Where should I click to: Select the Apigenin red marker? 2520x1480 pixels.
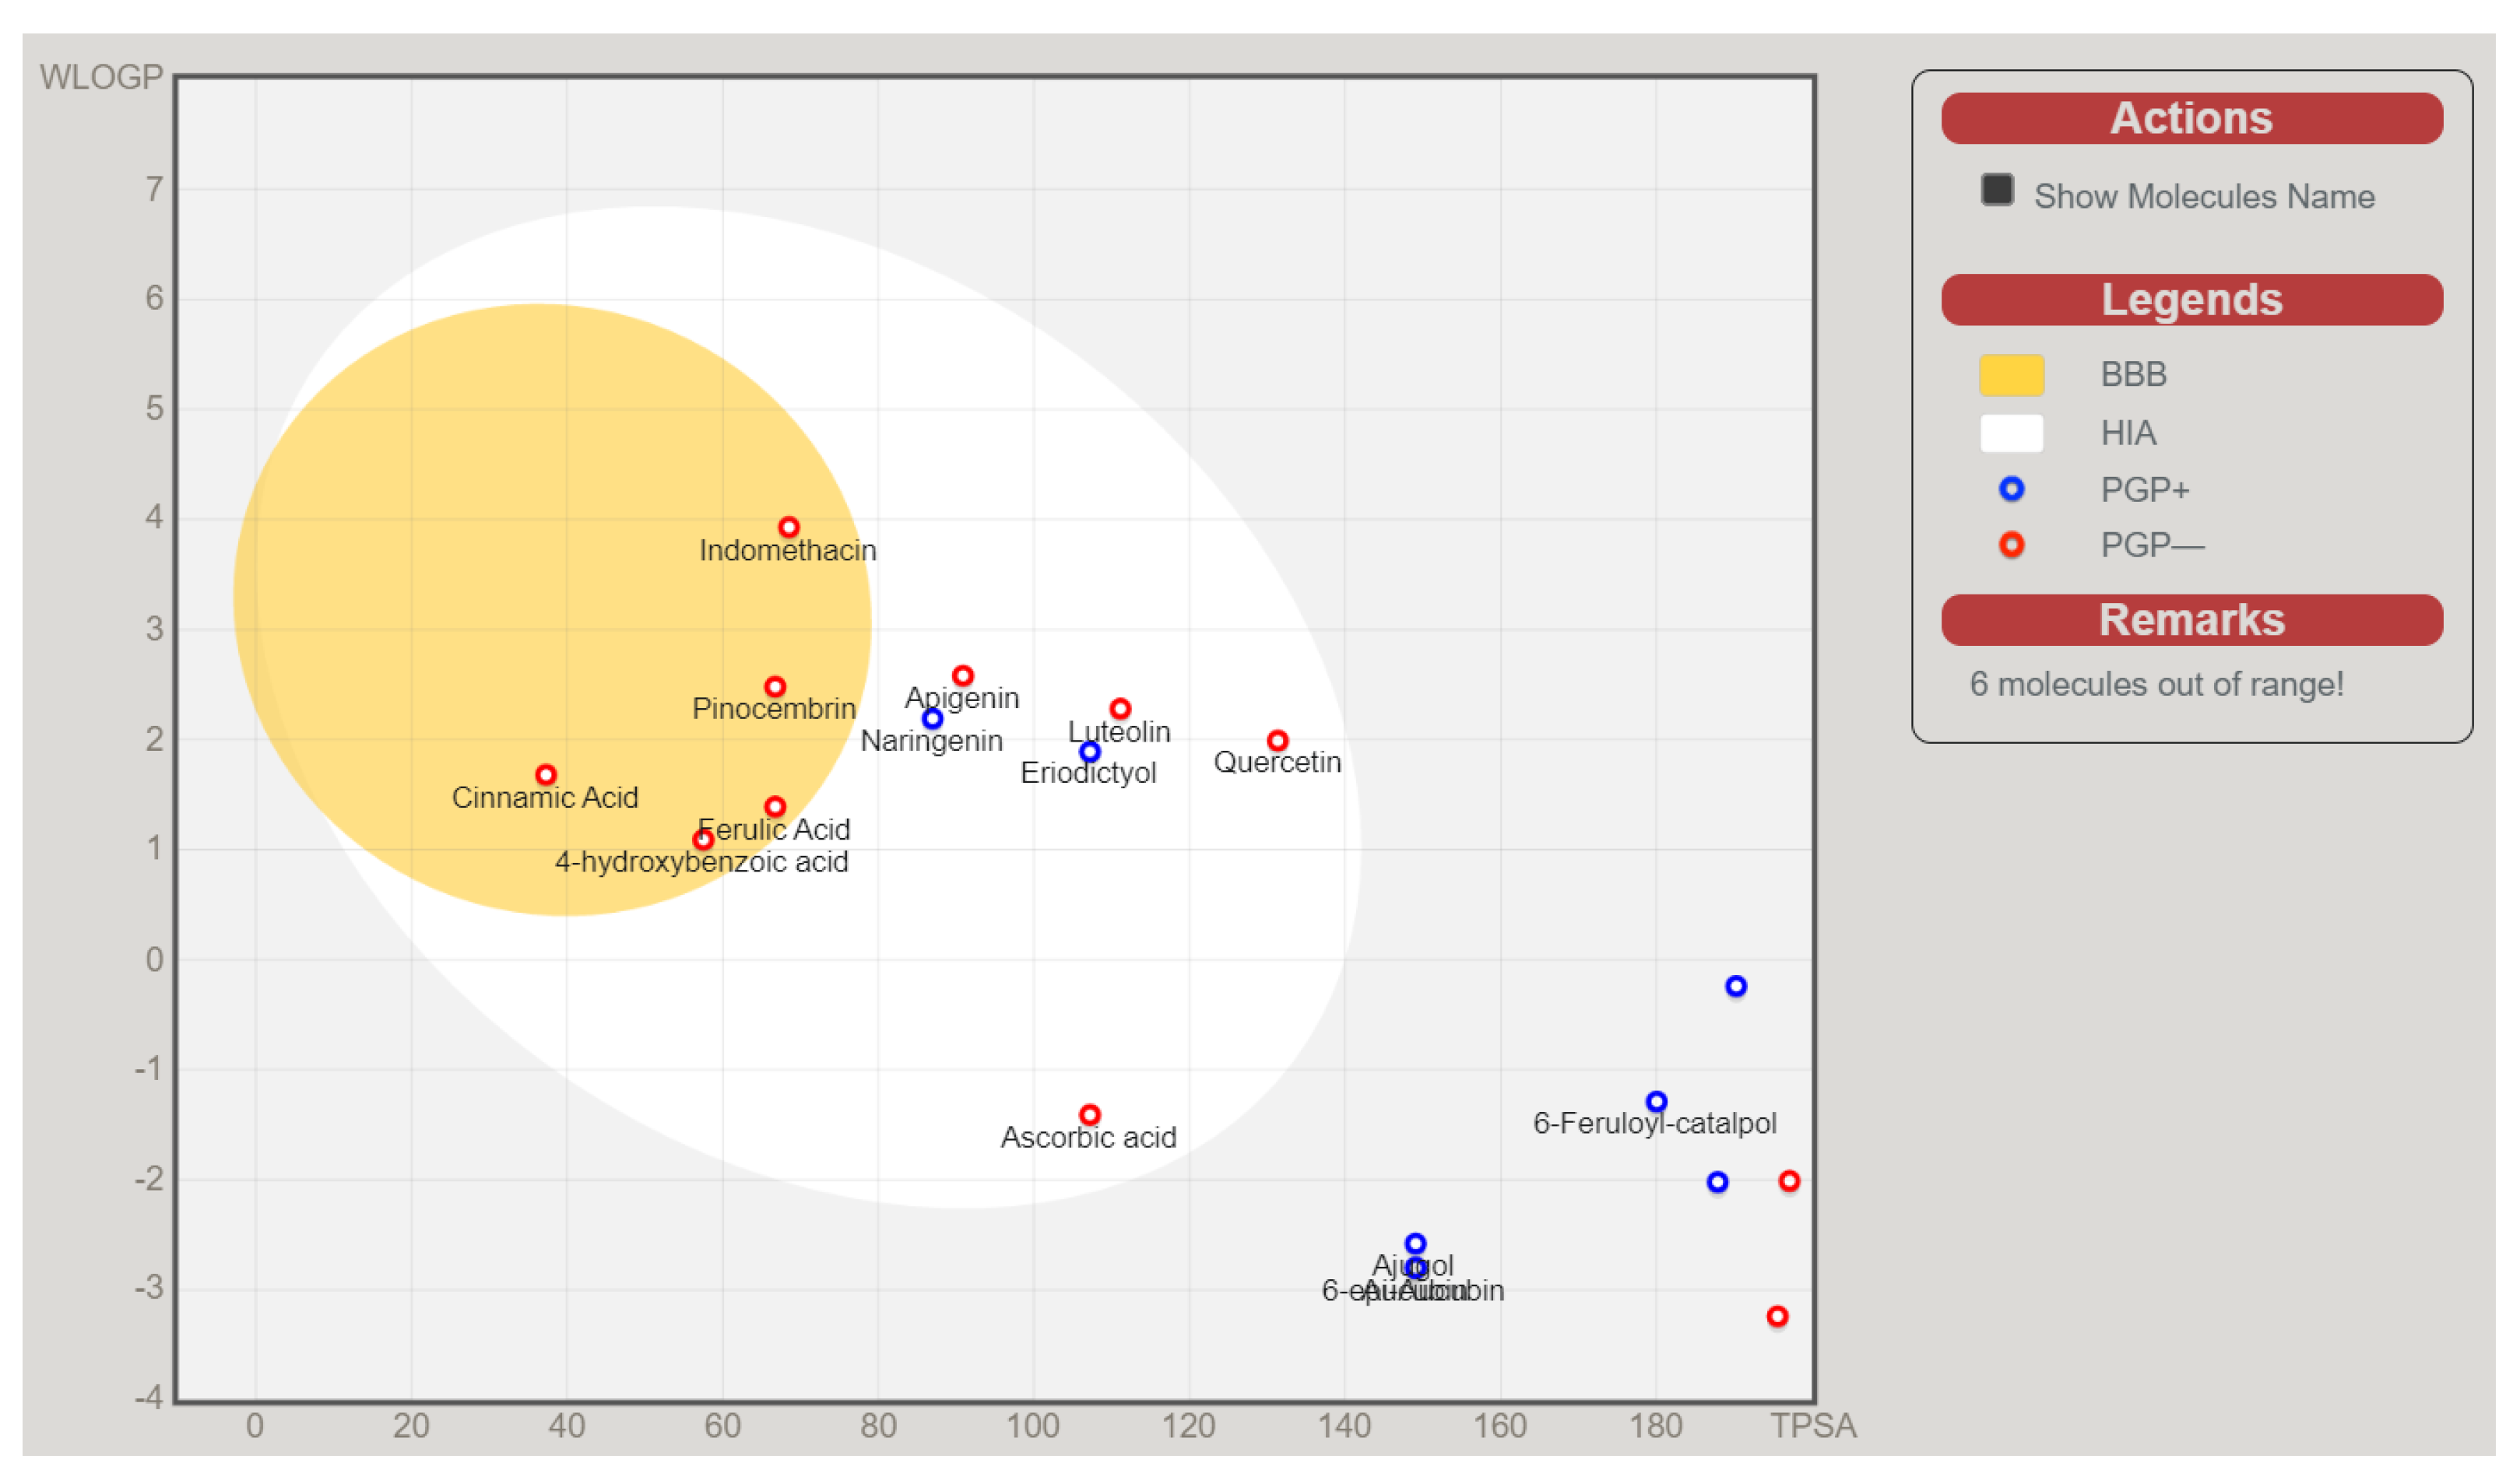[x=963, y=675]
